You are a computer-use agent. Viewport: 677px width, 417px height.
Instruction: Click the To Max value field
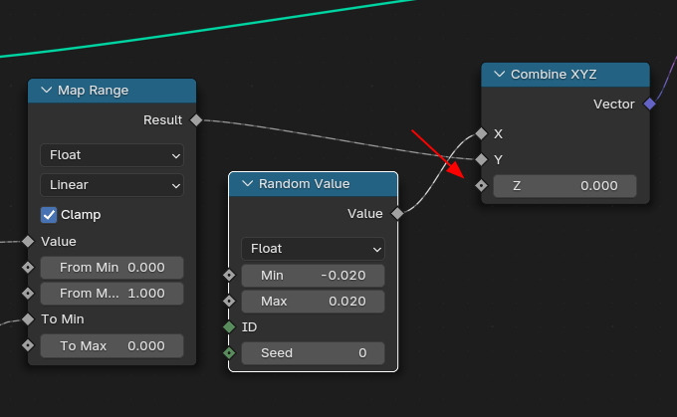click(x=112, y=345)
